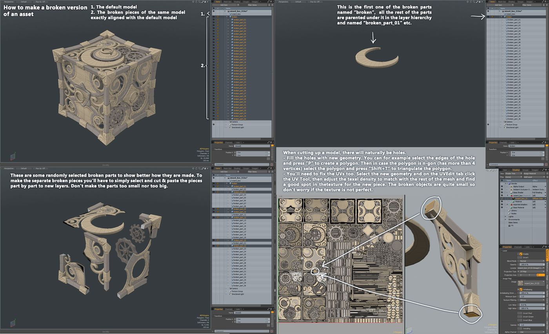
Task: Click Texture Group icon in top-left item list
Action: (x=231, y=125)
